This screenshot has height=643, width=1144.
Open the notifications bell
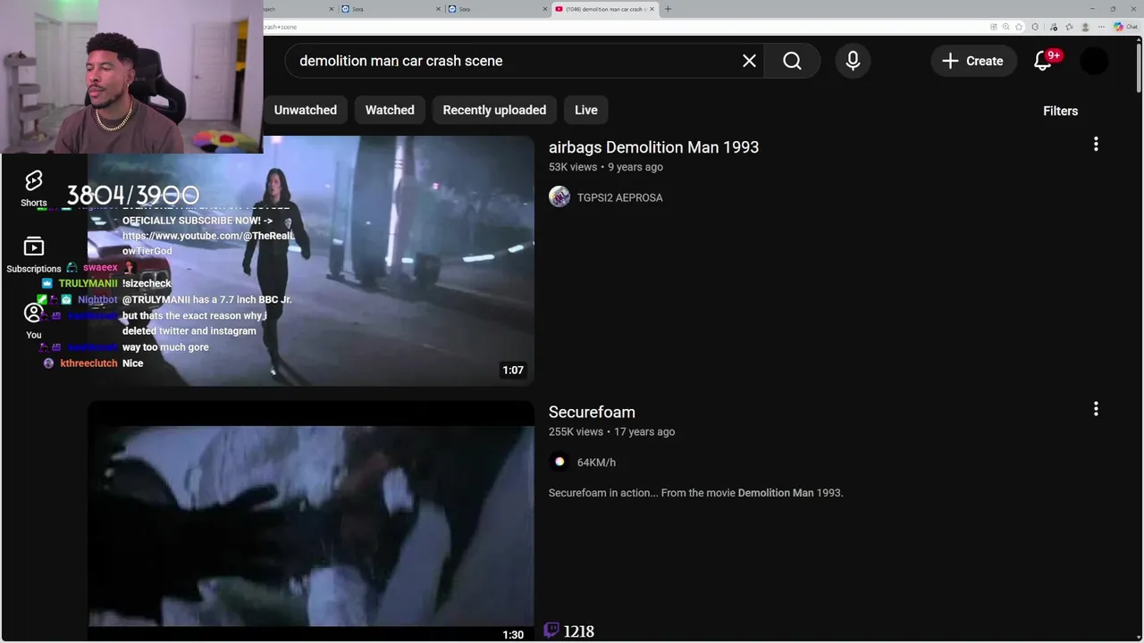[1043, 61]
